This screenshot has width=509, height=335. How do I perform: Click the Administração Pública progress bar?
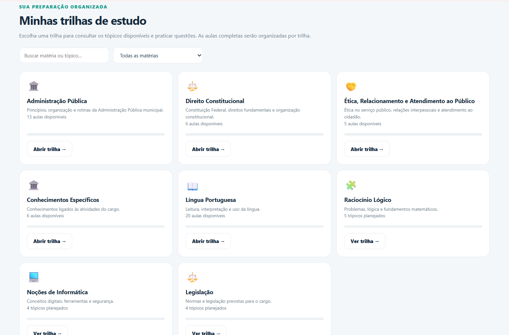point(96,134)
